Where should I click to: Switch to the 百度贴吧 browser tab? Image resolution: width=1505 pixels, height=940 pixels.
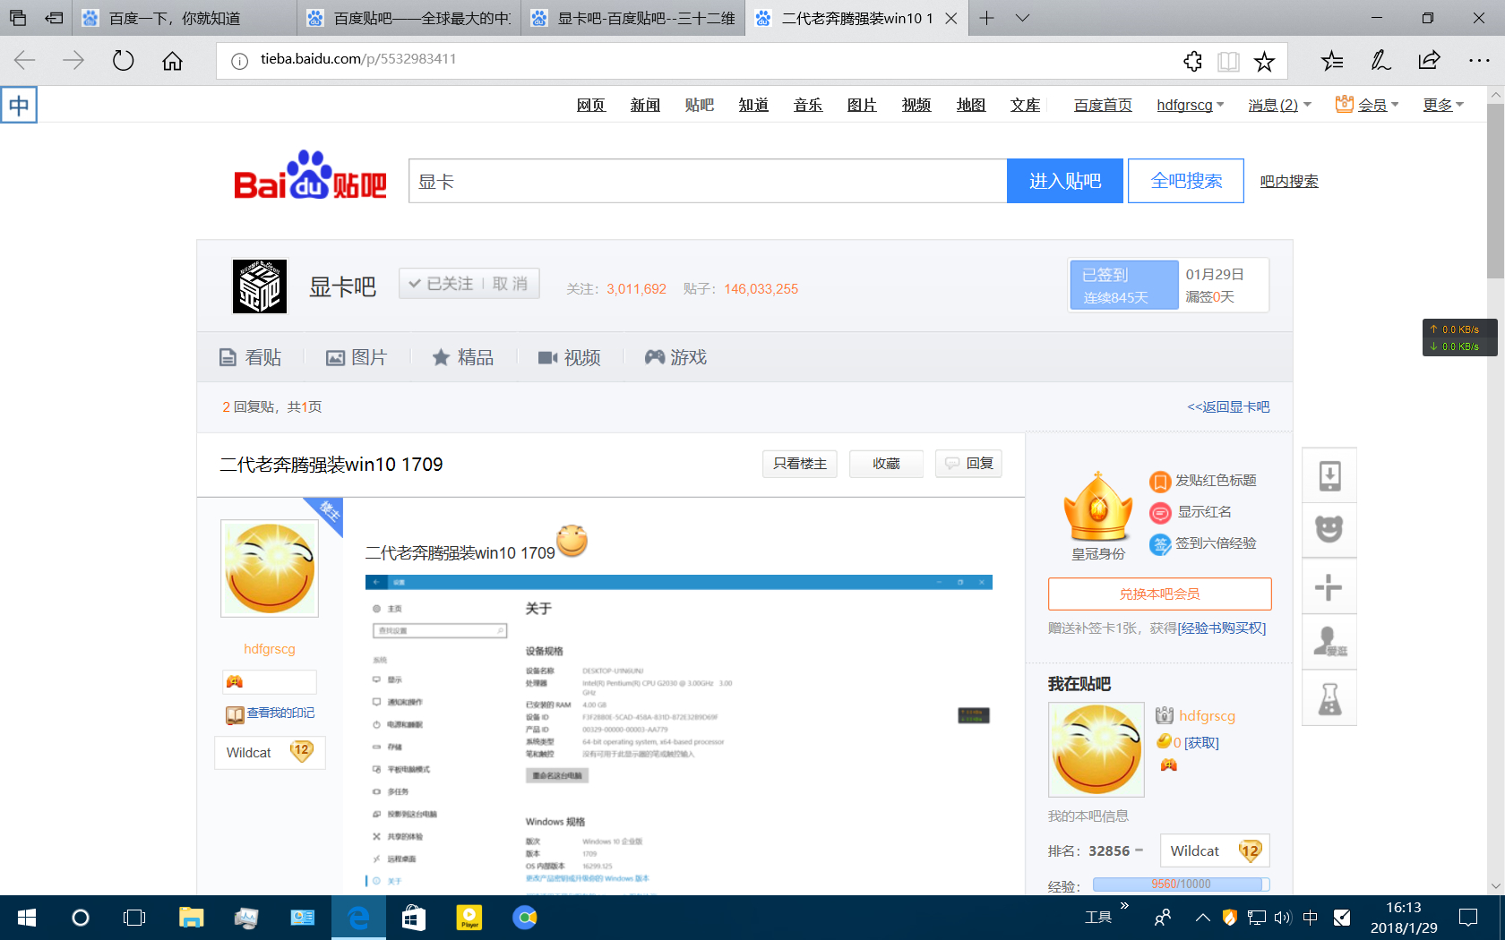408,18
